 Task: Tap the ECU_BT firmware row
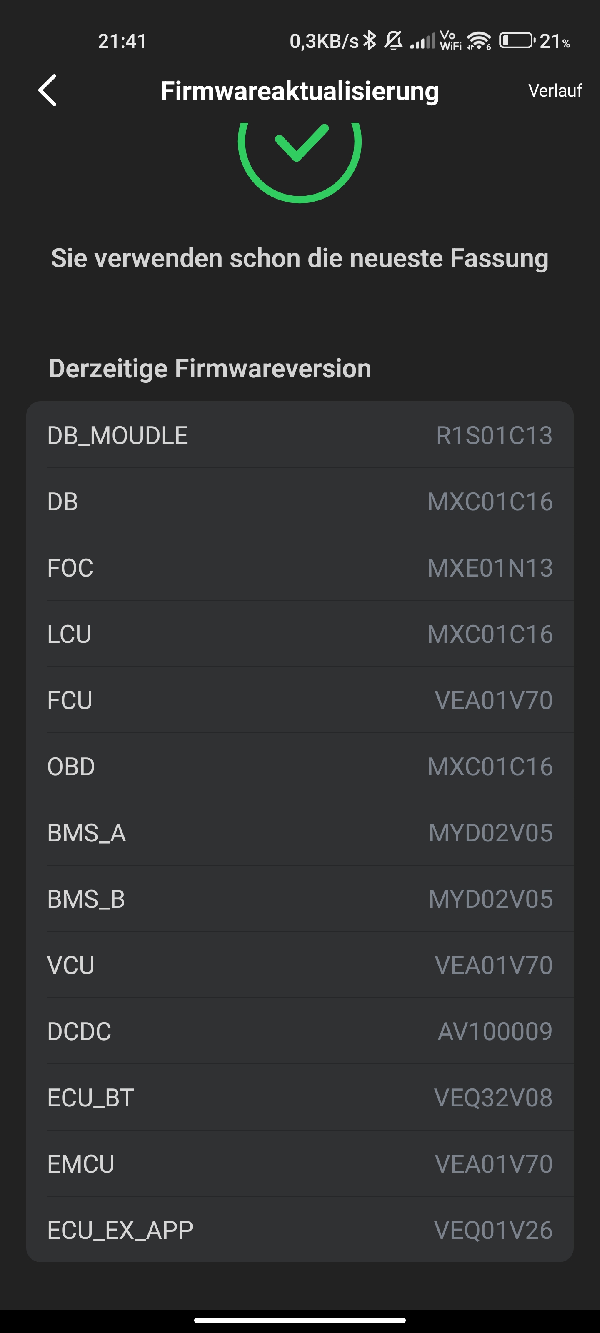pos(300,1098)
